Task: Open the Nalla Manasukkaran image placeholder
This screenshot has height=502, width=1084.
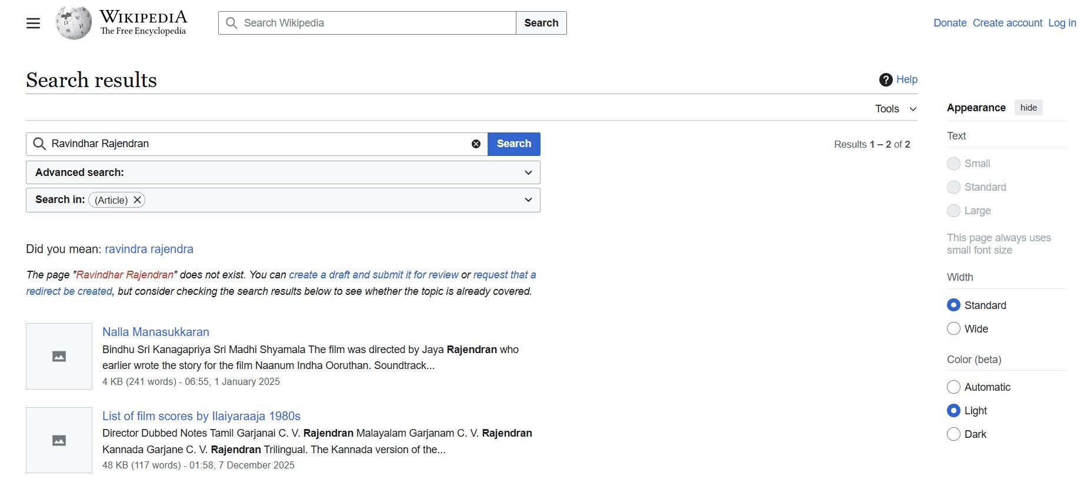Action: pyautogui.click(x=59, y=356)
